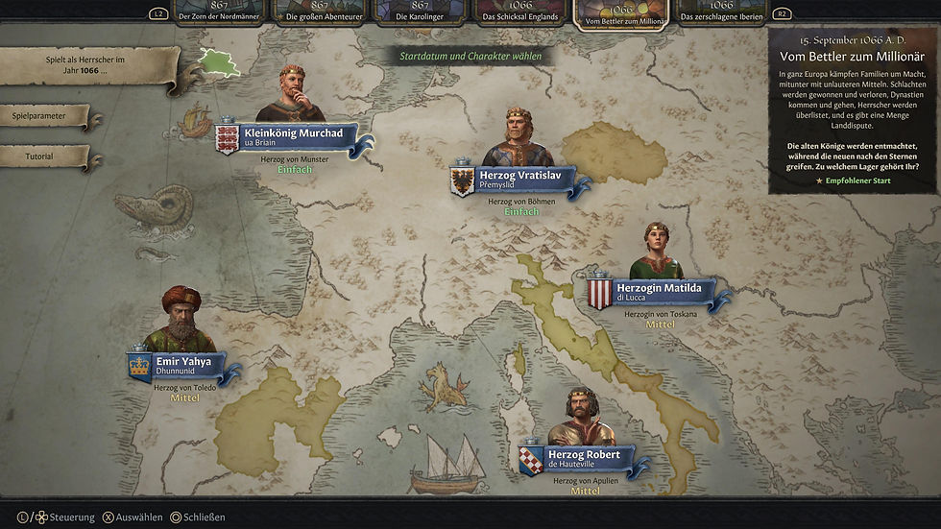Choose Emir Yahya's character portrait

(x=181, y=319)
